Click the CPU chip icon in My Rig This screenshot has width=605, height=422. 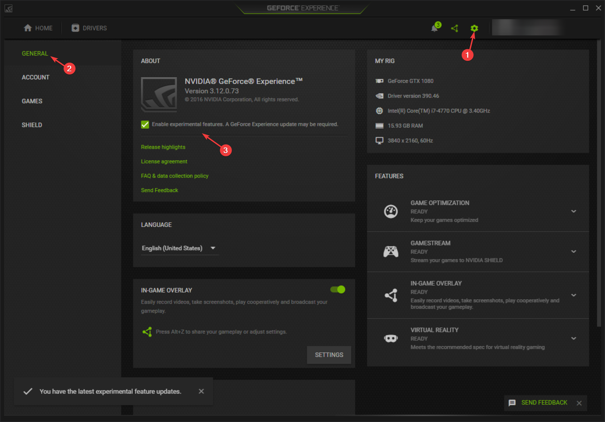point(379,111)
